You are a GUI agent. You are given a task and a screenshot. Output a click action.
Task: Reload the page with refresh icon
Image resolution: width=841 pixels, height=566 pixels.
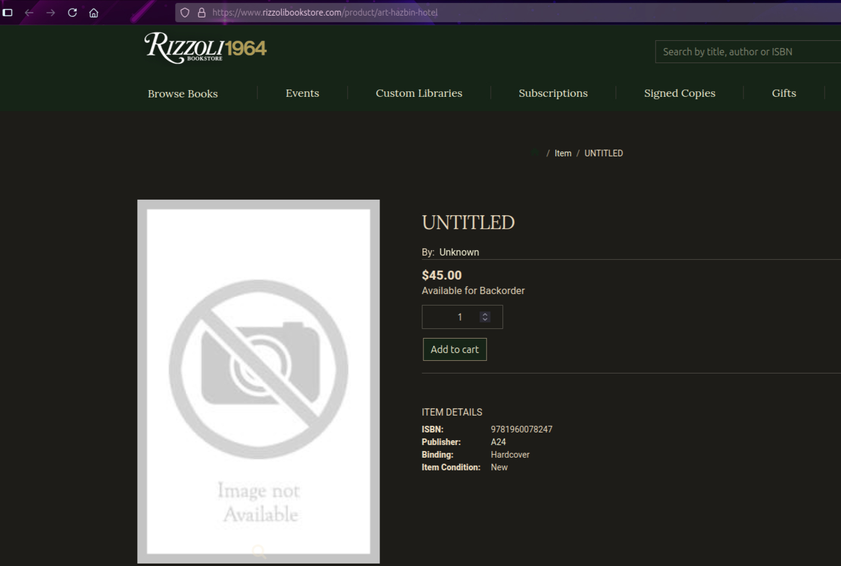pyautogui.click(x=72, y=13)
